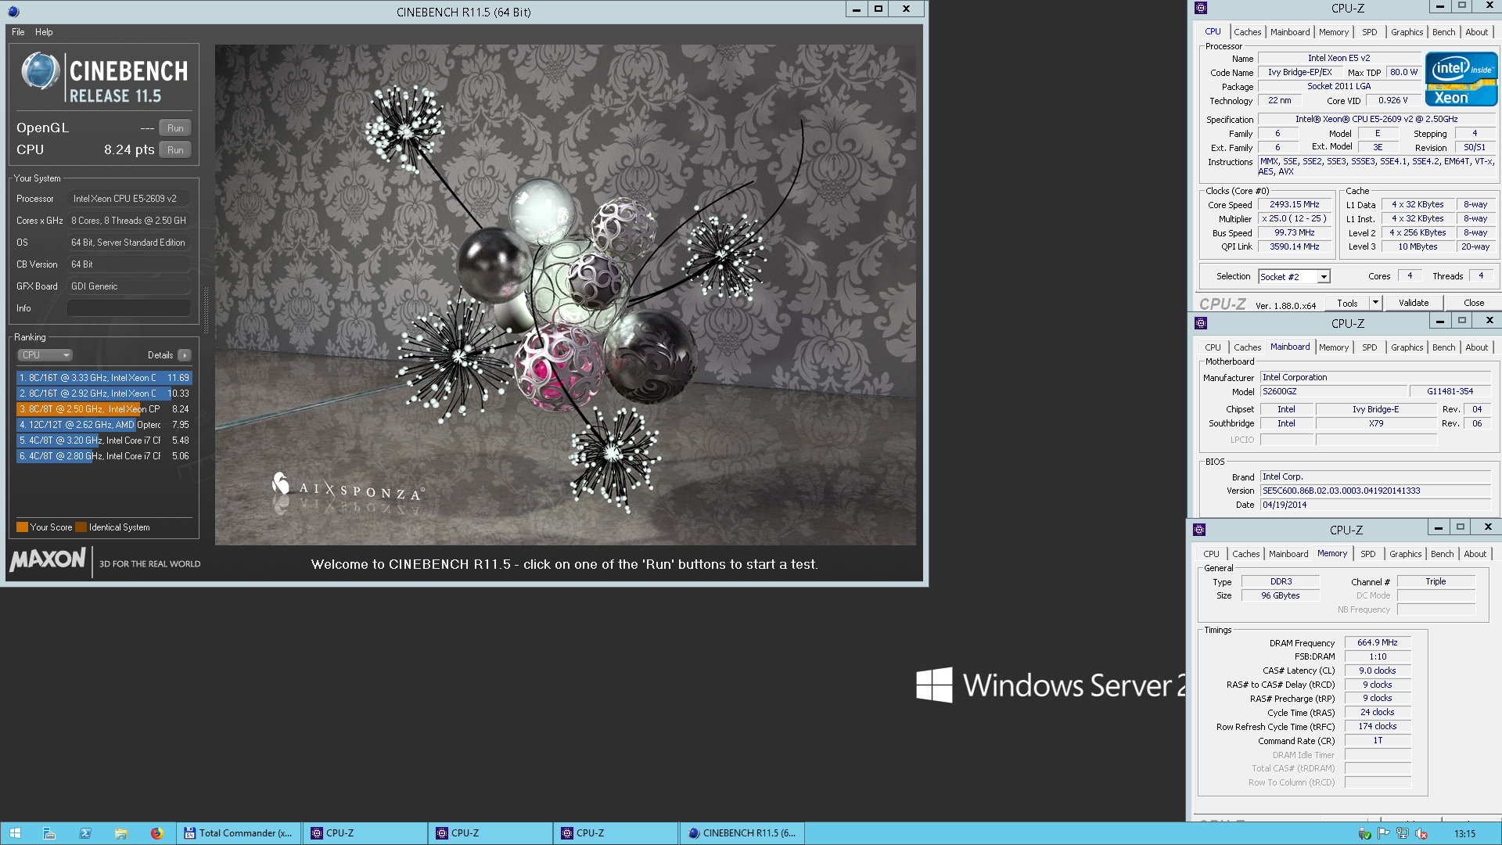Screen dimensions: 1502x845
Task: Launch Firefox from the taskbar
Action: 156,833
